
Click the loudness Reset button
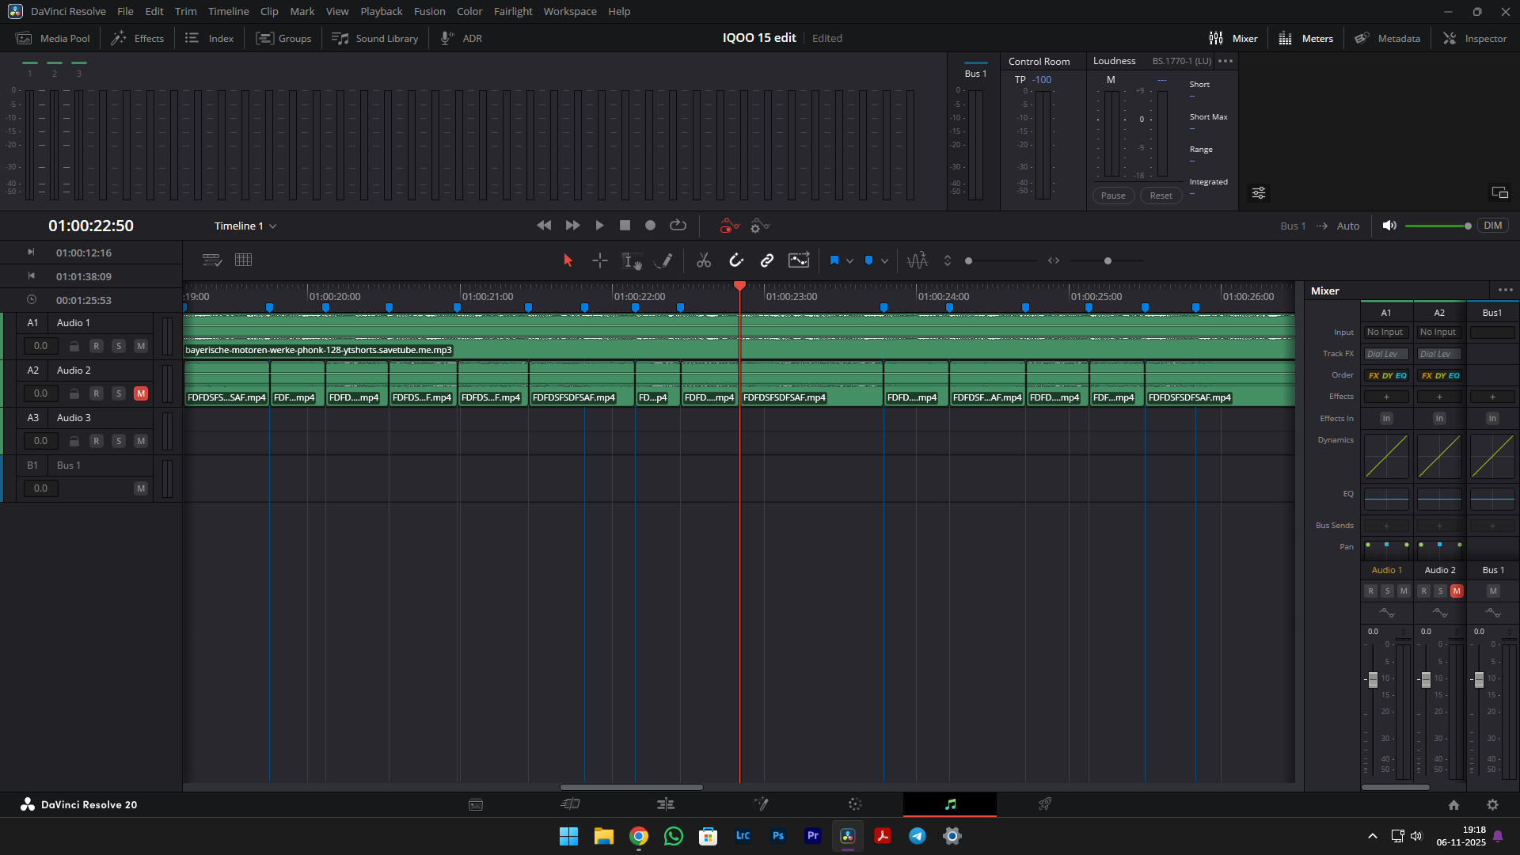click(x=1161, y=196)
